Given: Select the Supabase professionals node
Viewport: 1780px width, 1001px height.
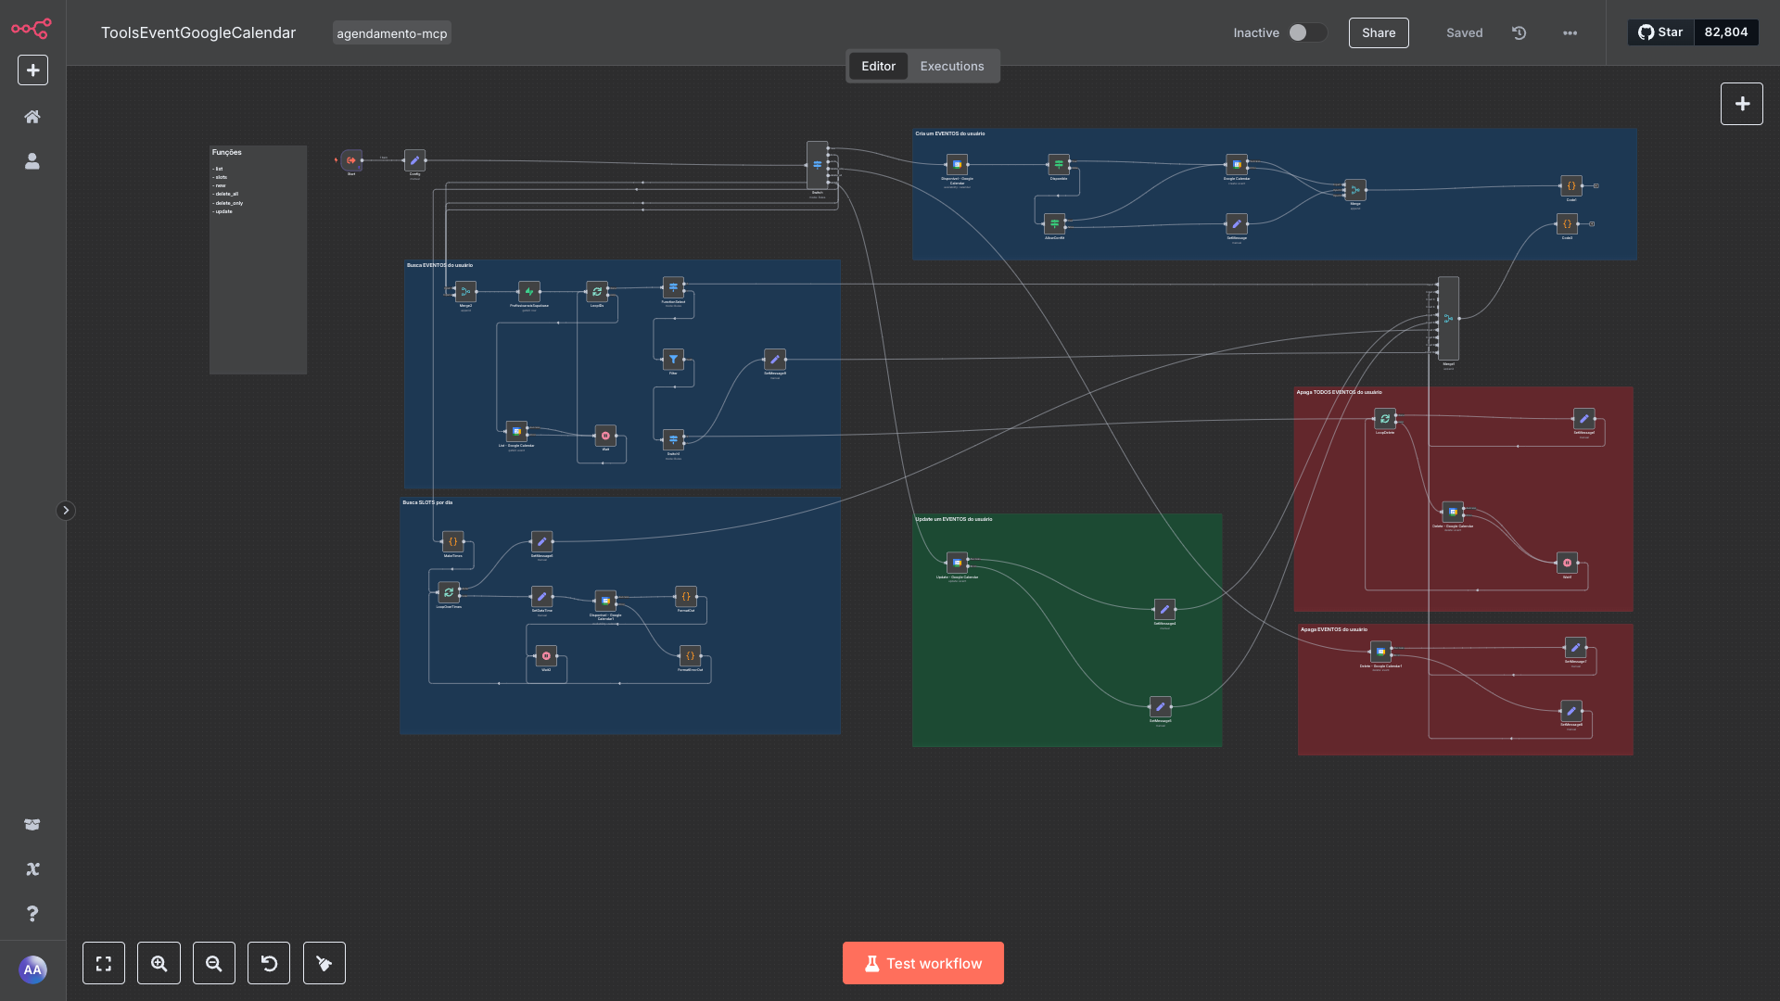Looking at the screenshot, I should click(x=528, y=292).
